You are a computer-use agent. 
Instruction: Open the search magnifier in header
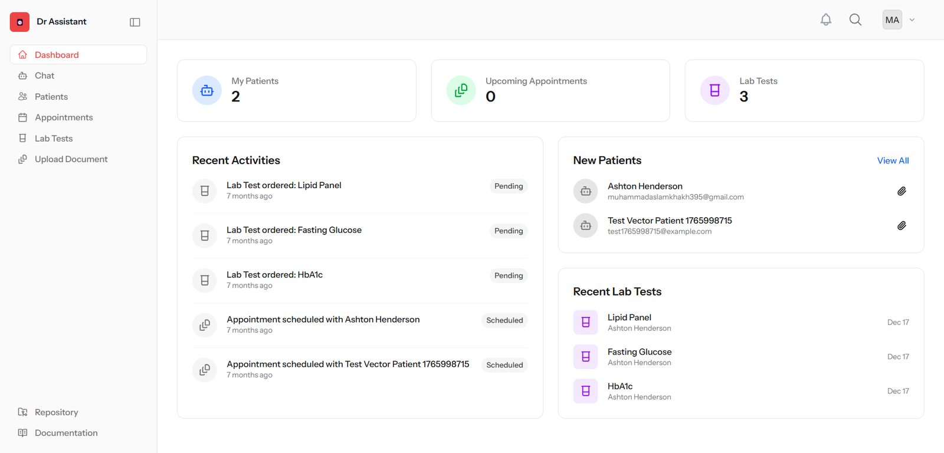point(855,19)
